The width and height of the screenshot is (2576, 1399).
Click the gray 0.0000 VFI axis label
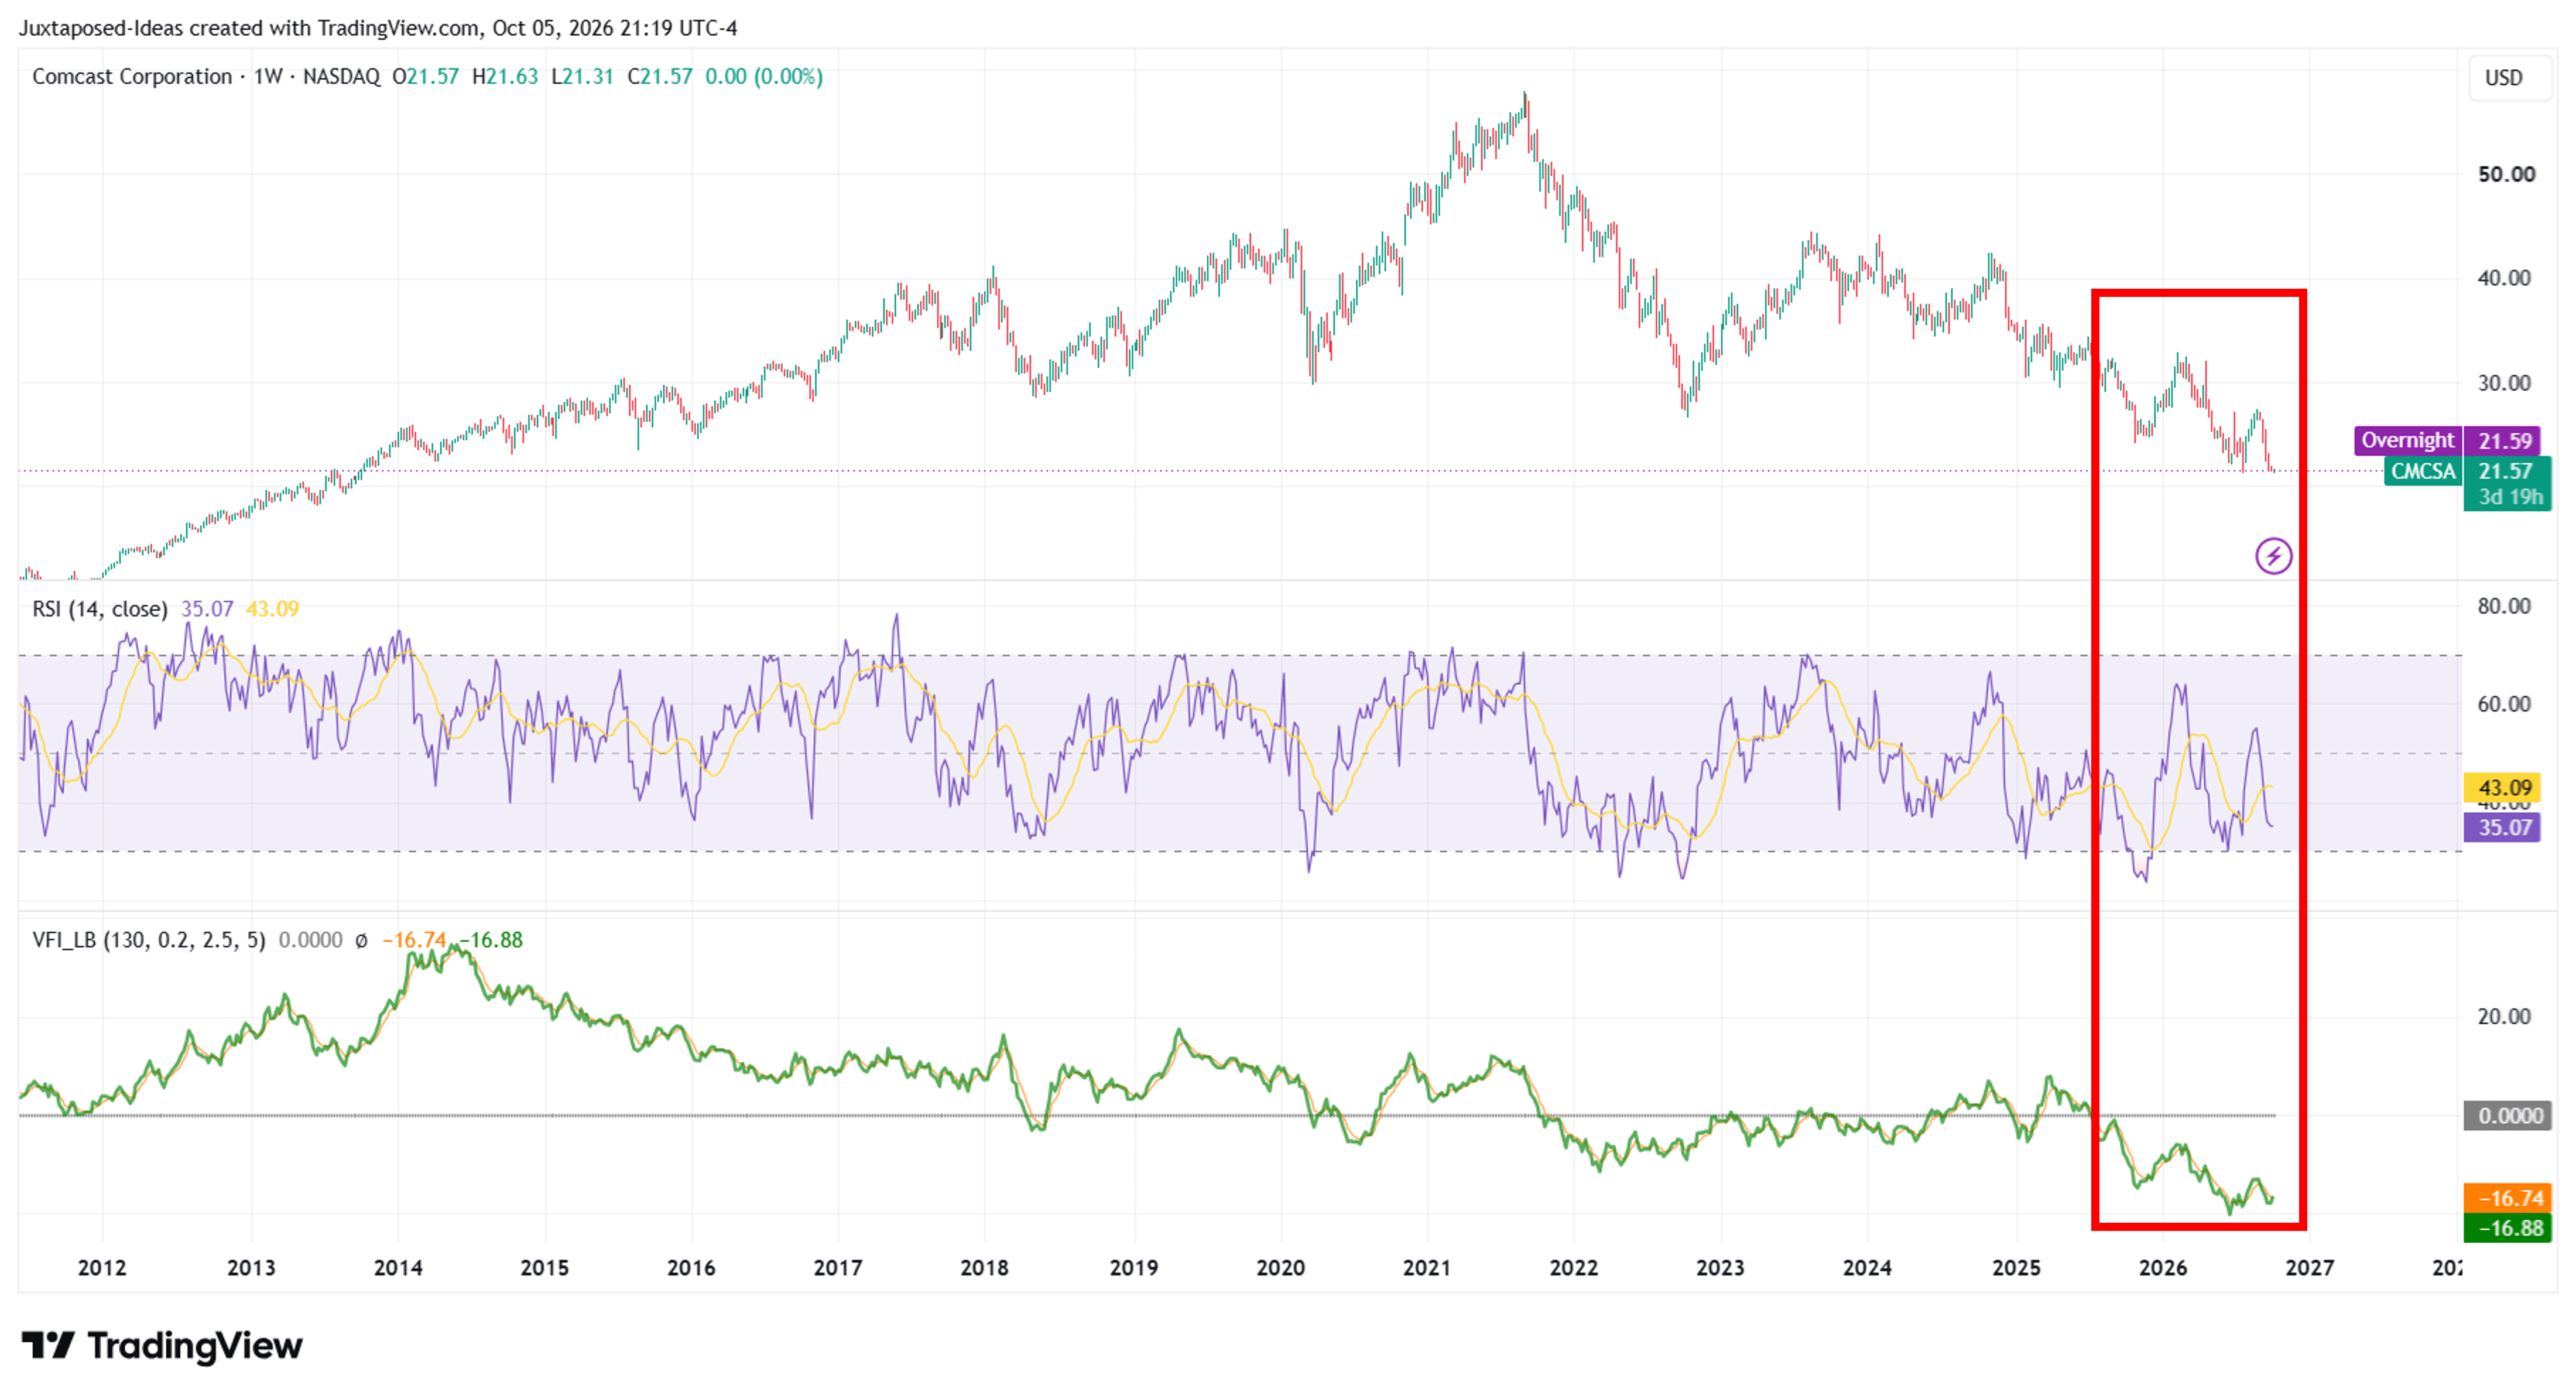pyautogui.click(x=2507, y=1116)
